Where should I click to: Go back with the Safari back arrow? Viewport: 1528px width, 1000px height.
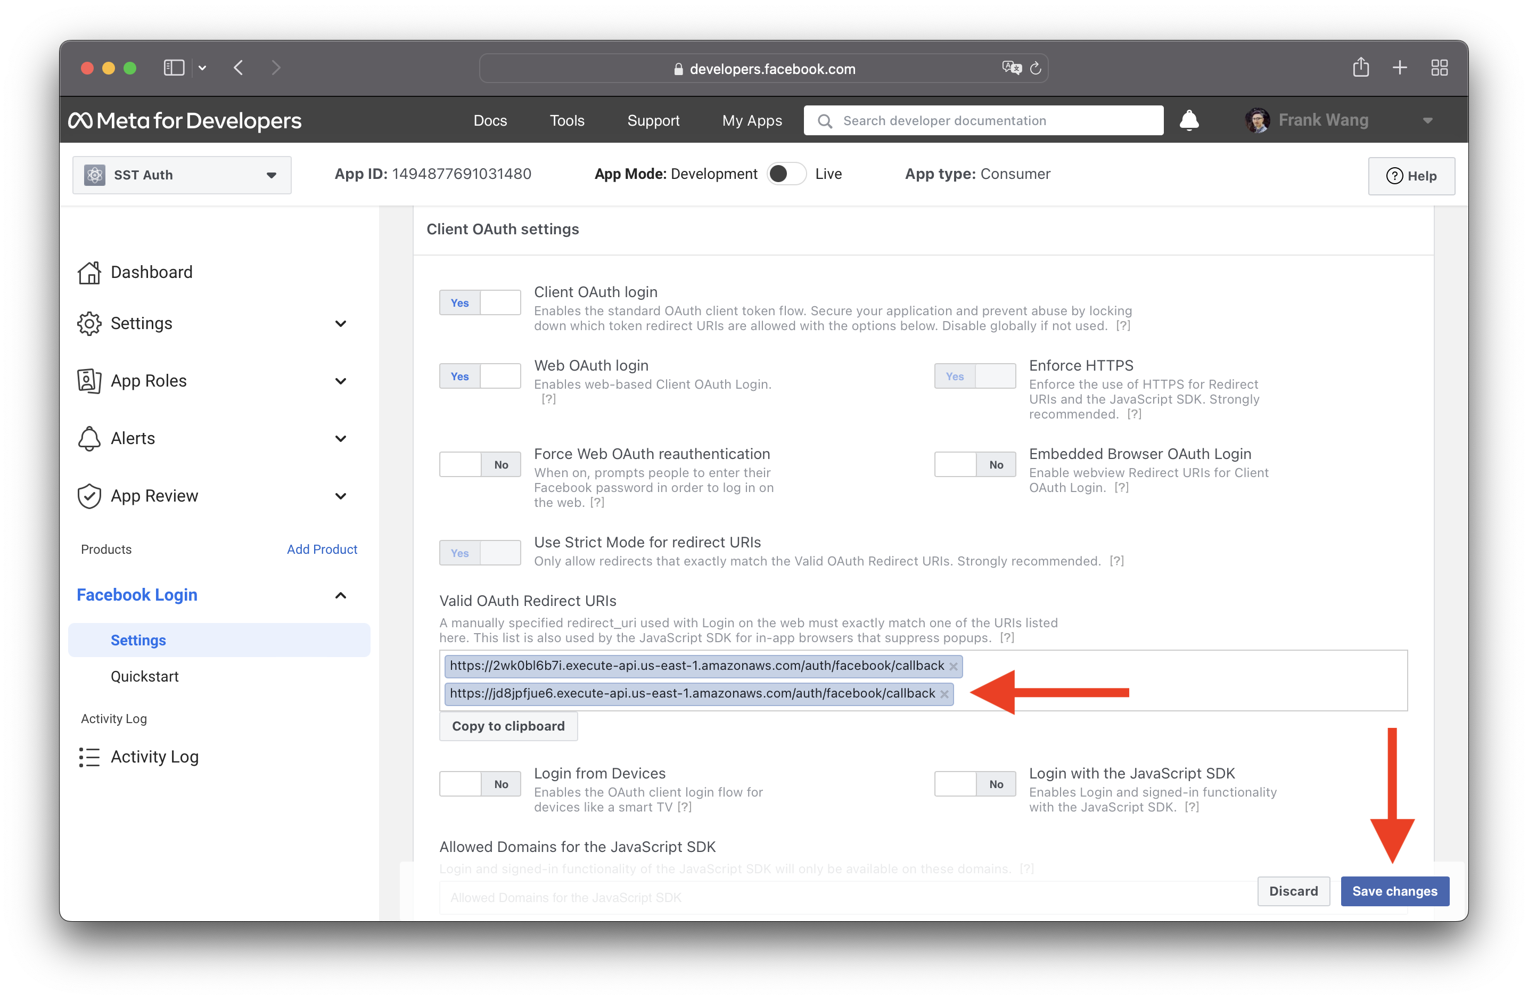tap(239, 68)
